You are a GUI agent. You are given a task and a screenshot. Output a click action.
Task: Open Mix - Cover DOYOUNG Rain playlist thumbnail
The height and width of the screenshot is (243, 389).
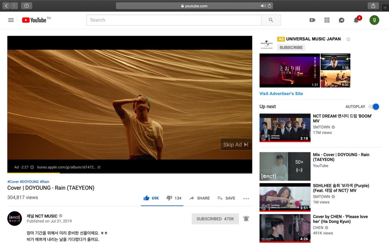coord(285,166)
